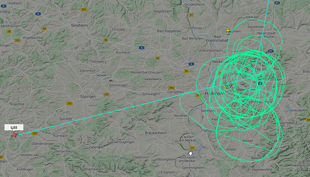Click the Eppingen town label
The image size is (310, 177).
coord(88,97)
